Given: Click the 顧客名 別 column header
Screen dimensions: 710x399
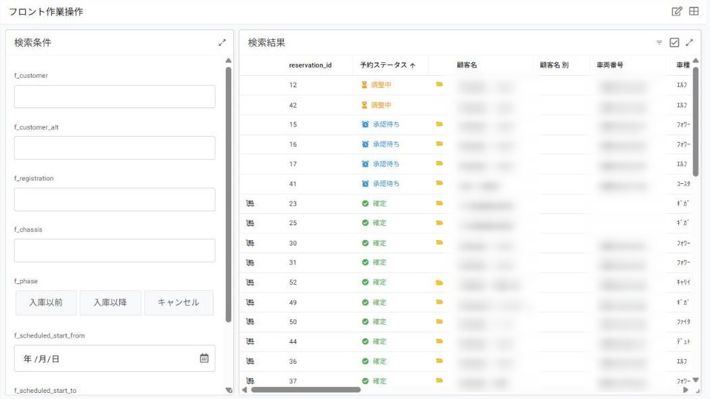Looking at the screenshot, I should (554, 65).
